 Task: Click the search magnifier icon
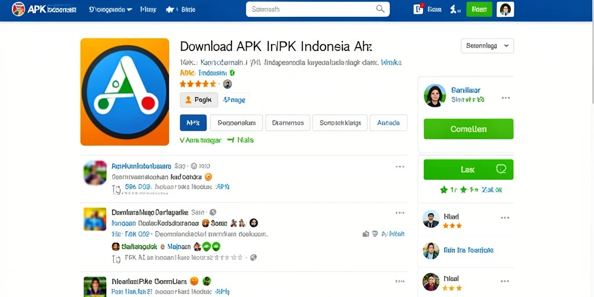(380, 9)
